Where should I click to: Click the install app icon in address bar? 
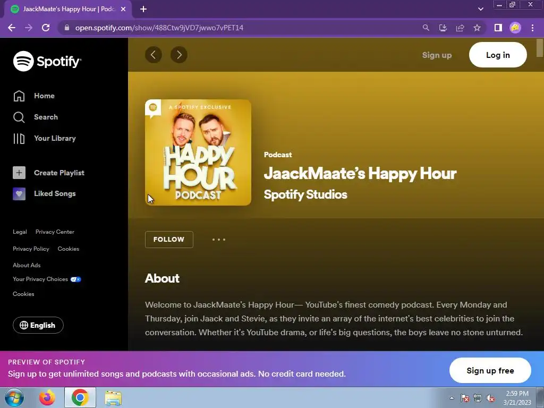443,28
